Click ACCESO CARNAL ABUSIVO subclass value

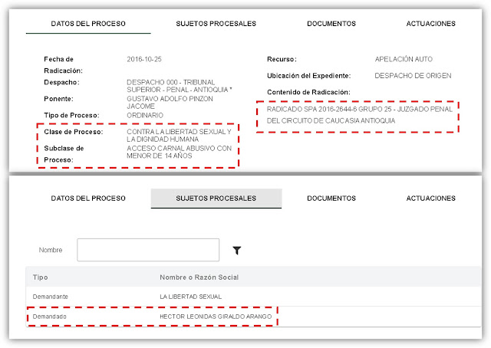[x=179, y=152]
